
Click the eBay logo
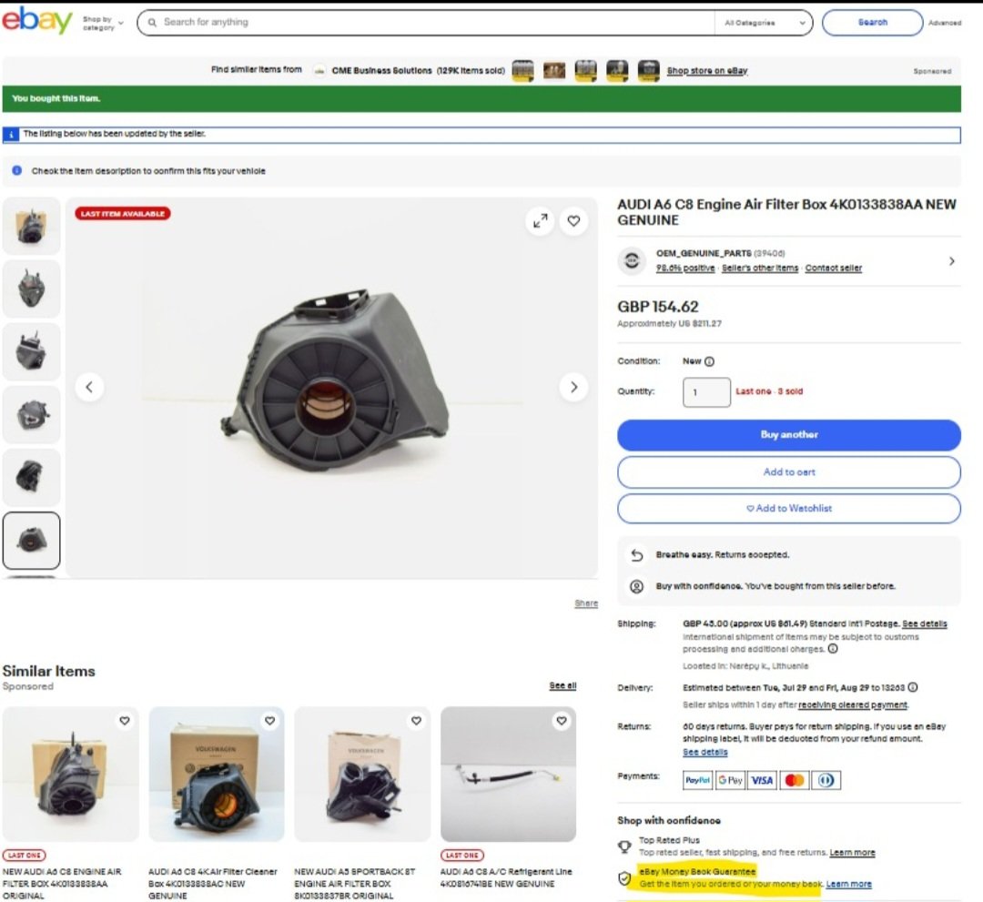point(37,21)
